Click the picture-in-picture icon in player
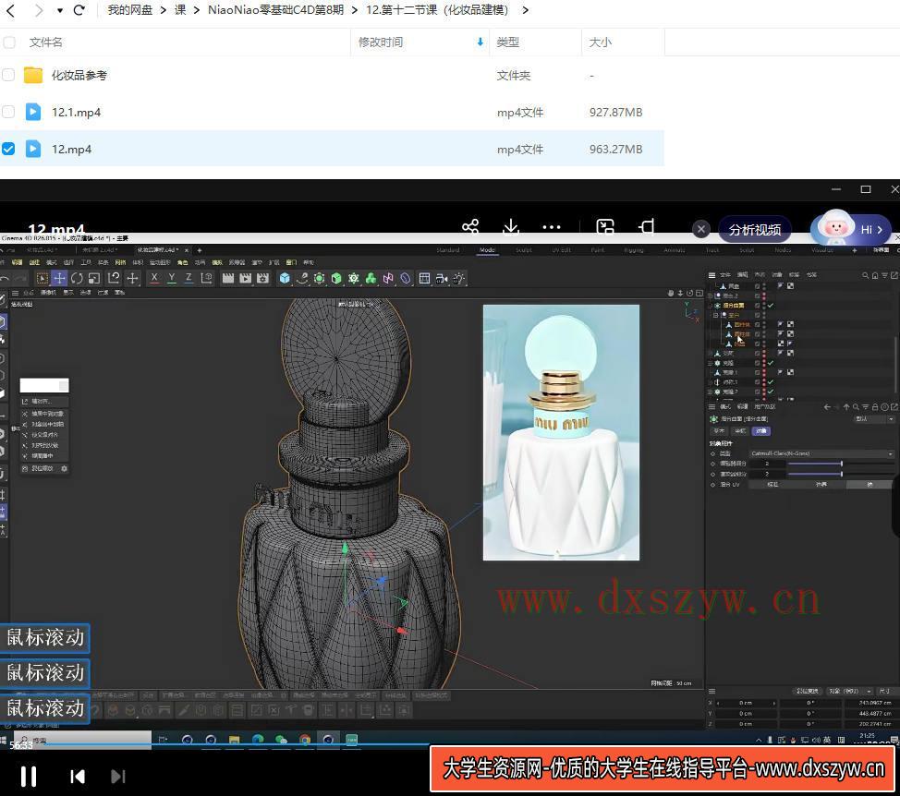The height and width of the screenshot is (796, 900). (605, 227)
